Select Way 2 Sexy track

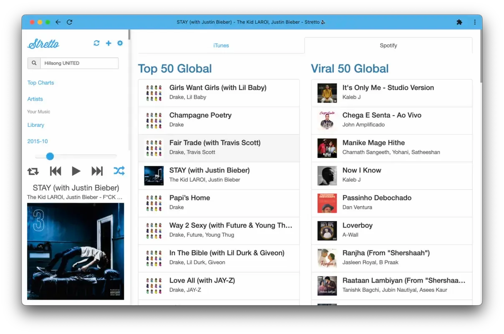click(219, 231)
